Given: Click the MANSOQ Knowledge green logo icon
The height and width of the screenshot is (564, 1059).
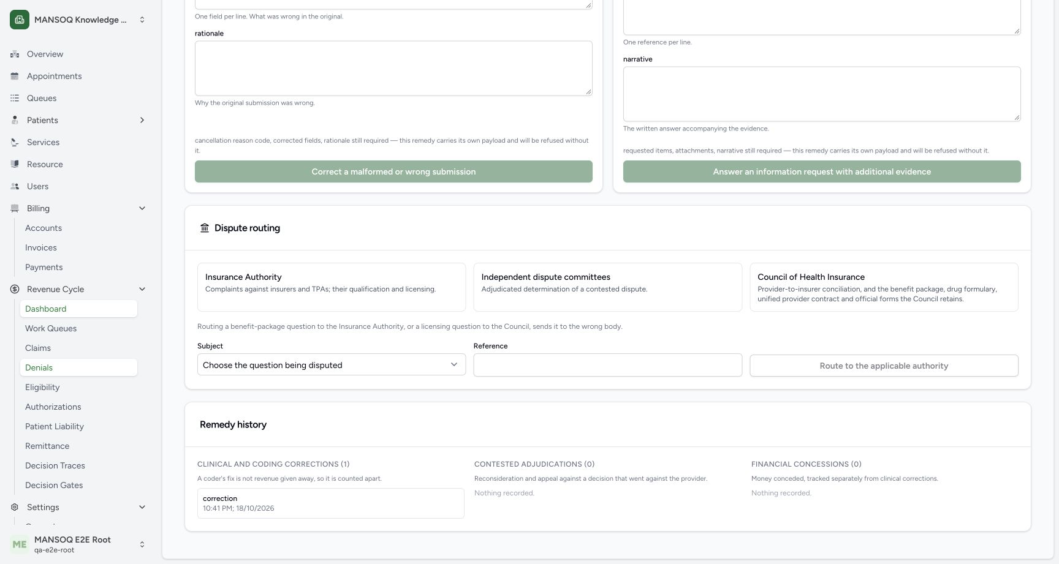Looking at the screenshot, I should 20,20.
